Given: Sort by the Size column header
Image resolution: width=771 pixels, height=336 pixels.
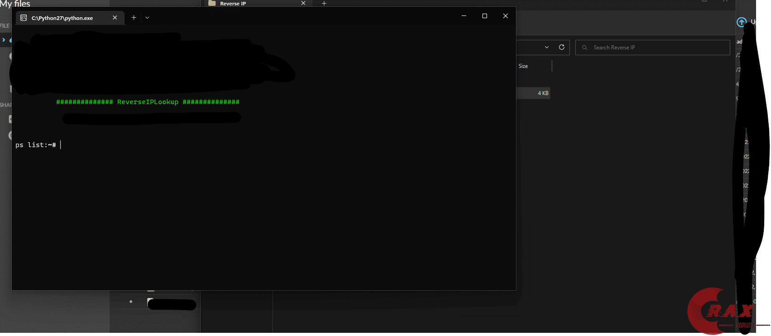Looking at the screenshot, I should 523,66.
